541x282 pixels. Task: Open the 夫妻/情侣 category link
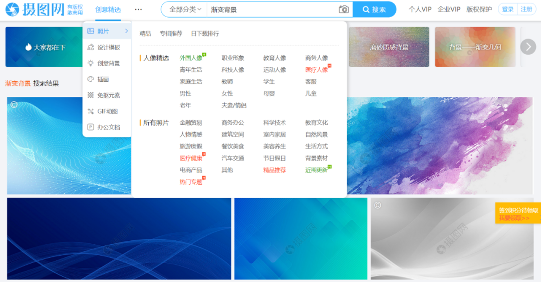tap(234, 105)
